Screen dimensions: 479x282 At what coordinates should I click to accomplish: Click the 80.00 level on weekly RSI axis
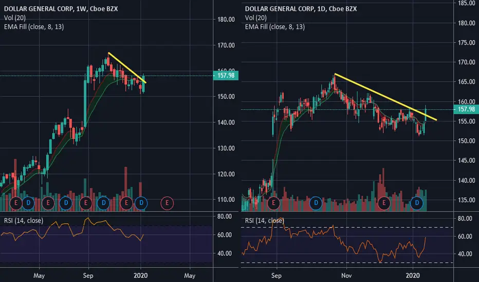point(225,216)
